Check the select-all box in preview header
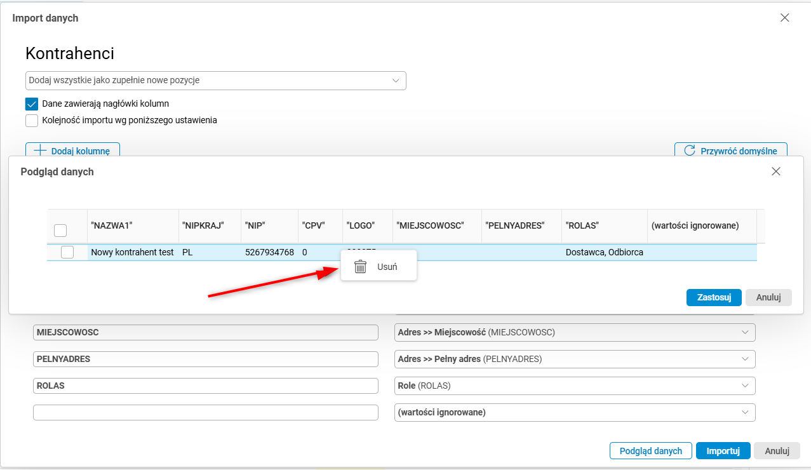Viewport: 811px width, 470px height. click(60, 230)
